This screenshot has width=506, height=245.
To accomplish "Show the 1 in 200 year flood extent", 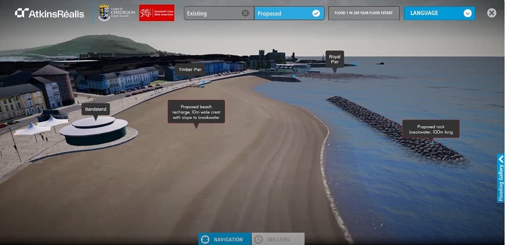I will [x=364, y=13].
